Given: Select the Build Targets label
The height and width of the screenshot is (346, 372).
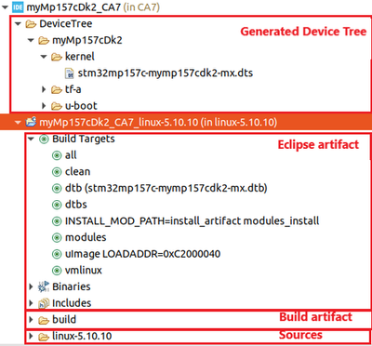Looking at the screenshot, I should pos(84,139).
